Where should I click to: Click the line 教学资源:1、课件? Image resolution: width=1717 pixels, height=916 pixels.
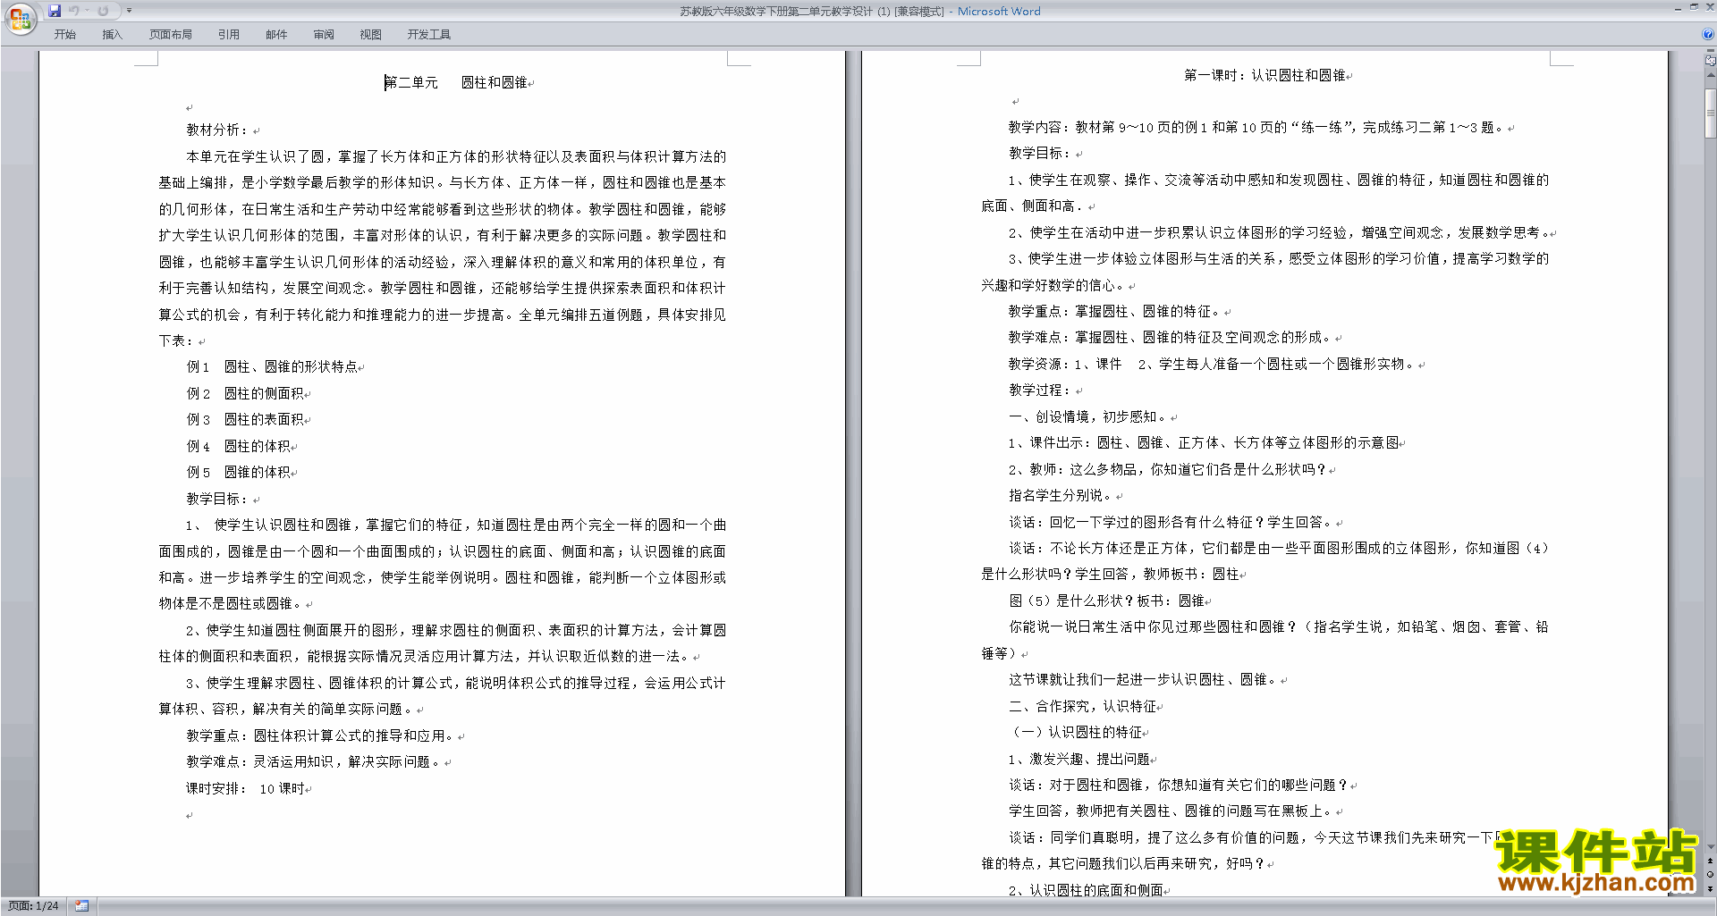(x=1214, y=365)
